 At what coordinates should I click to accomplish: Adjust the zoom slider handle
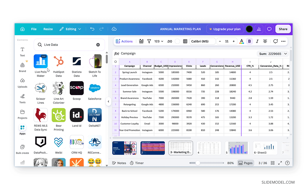click(x=198, y=163)
